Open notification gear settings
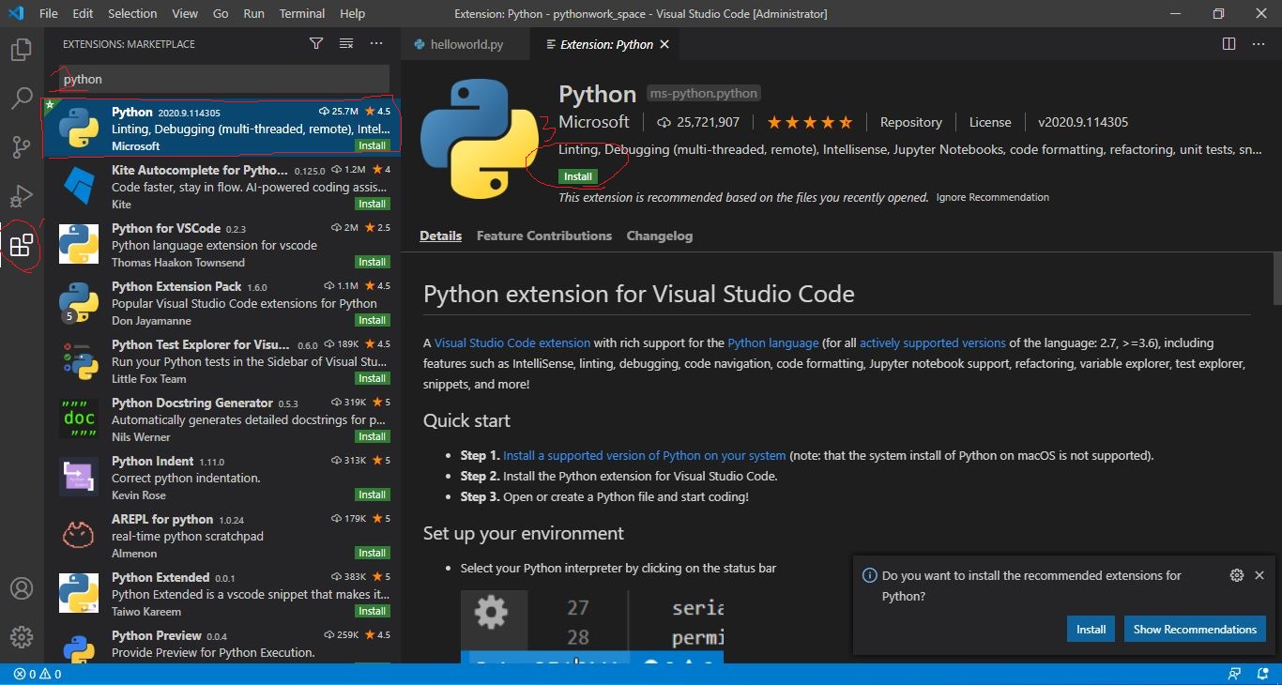The image size is (1282, 685). coord(1236,575)
